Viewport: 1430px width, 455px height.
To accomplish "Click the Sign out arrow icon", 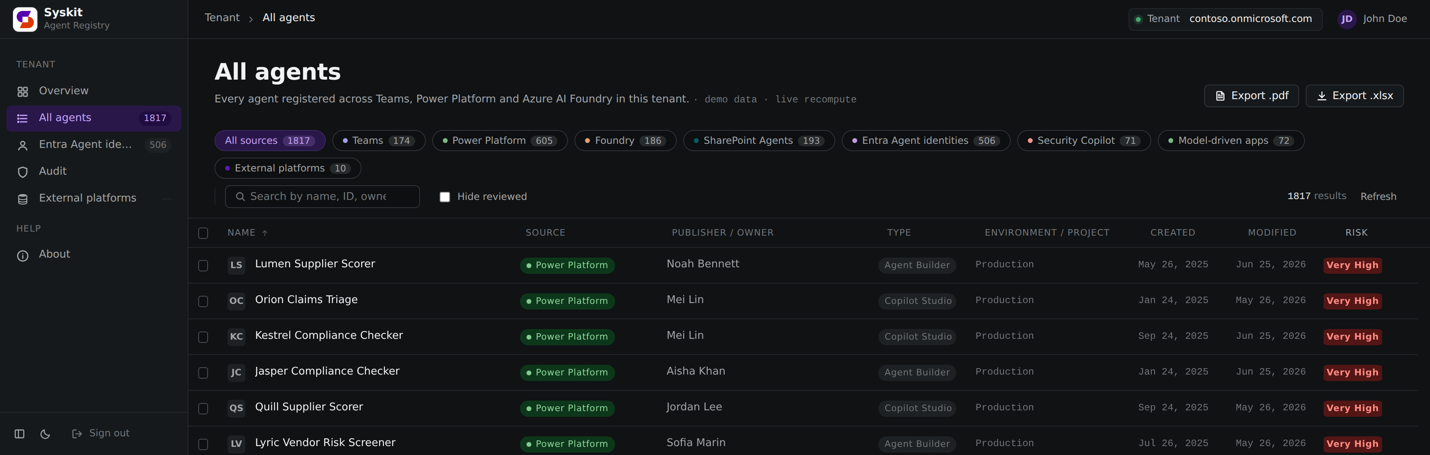I will coord(77,434).
